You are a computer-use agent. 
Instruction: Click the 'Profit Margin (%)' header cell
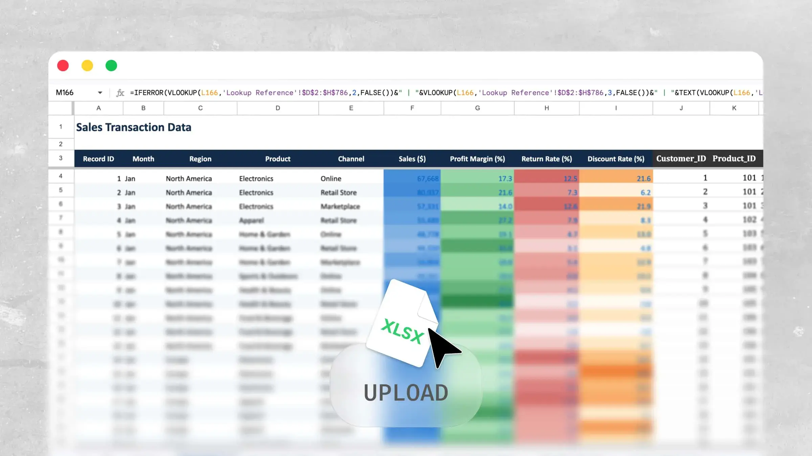(x=477, y=159)
